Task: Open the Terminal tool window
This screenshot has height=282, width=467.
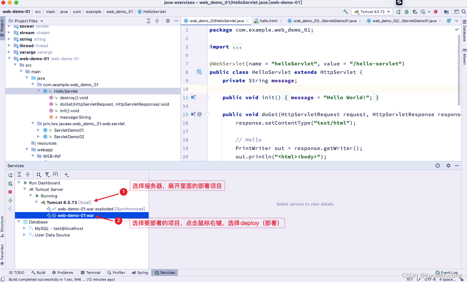Action: [x=90, y=273]
